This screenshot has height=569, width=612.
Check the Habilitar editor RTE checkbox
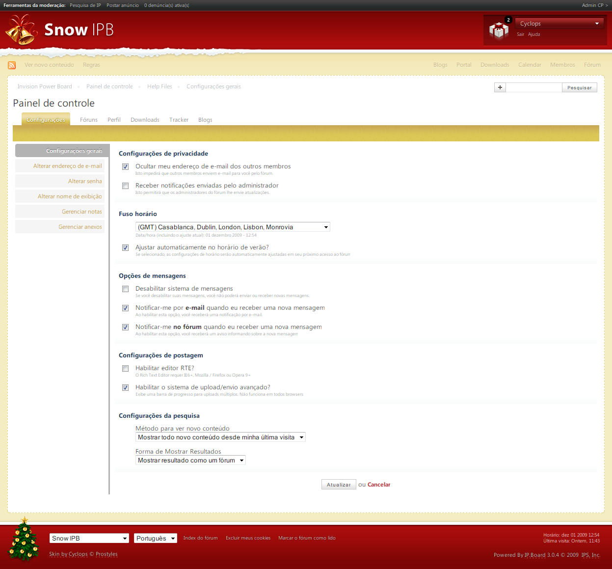(x=126, y=369)
